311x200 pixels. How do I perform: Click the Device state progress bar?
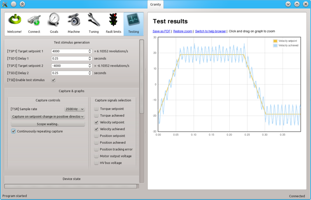pos(71,186)
